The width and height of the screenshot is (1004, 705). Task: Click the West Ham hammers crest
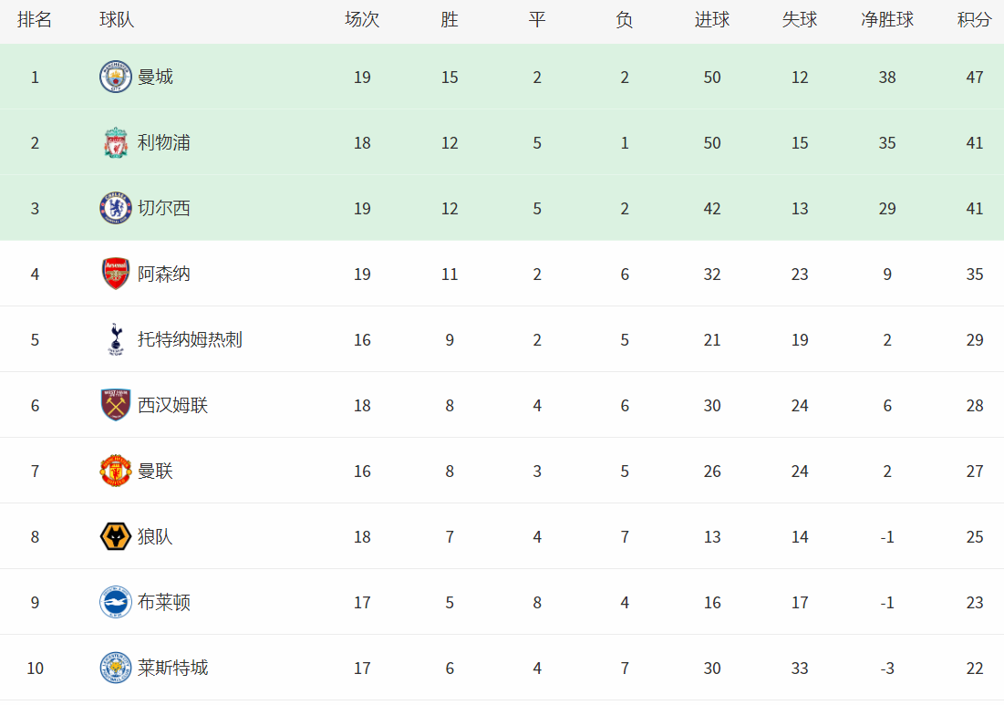(x=115, y=405)
